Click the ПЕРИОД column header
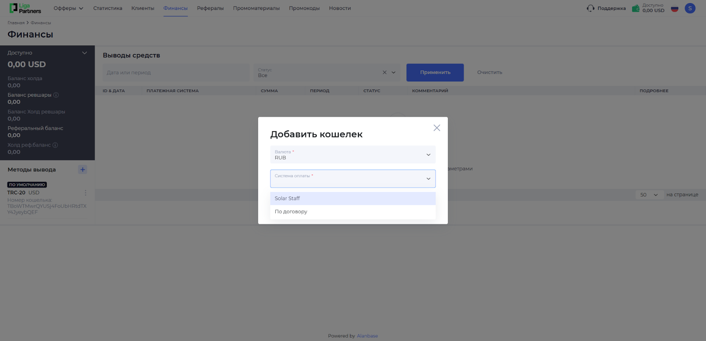The width and height of the screenshot is (706, 341). [x=319, y=91]
